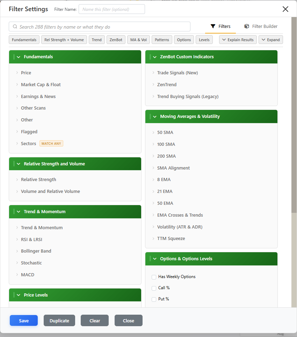
Task: Expand the Stochastic row
Action: tap(75, 263)
